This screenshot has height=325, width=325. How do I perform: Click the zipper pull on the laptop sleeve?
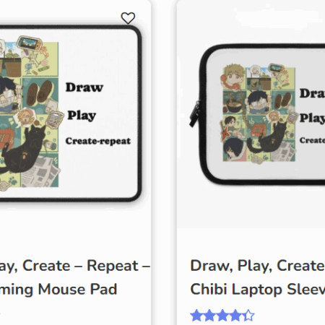194,113
